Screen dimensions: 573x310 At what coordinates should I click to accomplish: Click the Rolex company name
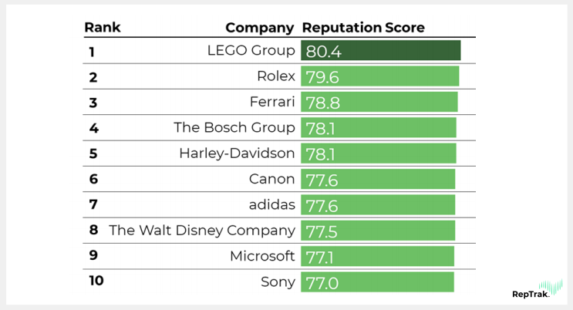pyautogui.click(x=275, y=76)
